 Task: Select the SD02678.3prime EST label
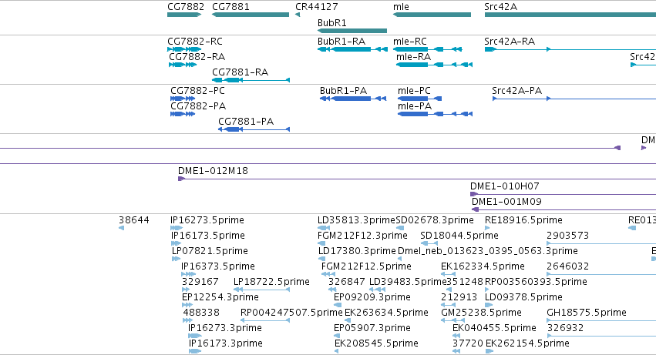[435, 220]
